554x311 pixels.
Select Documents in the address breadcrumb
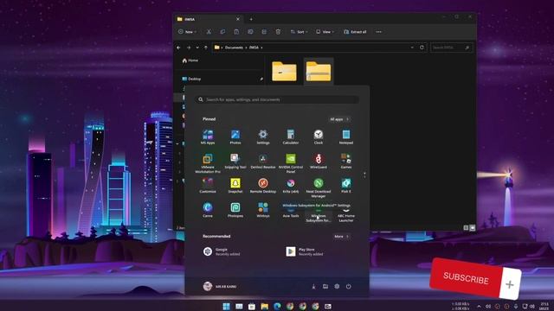tap(234, 48)
